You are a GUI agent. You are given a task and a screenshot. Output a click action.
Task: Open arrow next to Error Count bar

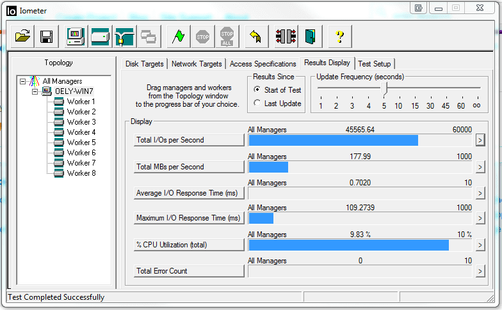tap(480, 271)
